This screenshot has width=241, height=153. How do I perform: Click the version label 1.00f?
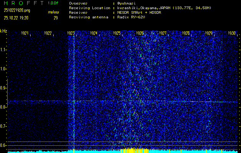[53, 3]
